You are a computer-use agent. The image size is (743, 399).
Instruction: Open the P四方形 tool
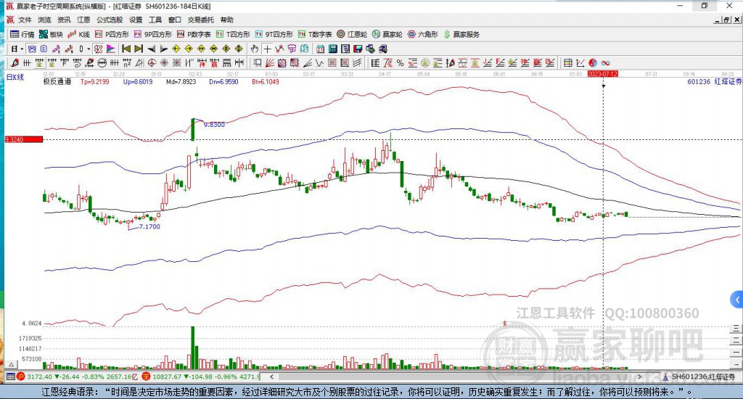112,34
